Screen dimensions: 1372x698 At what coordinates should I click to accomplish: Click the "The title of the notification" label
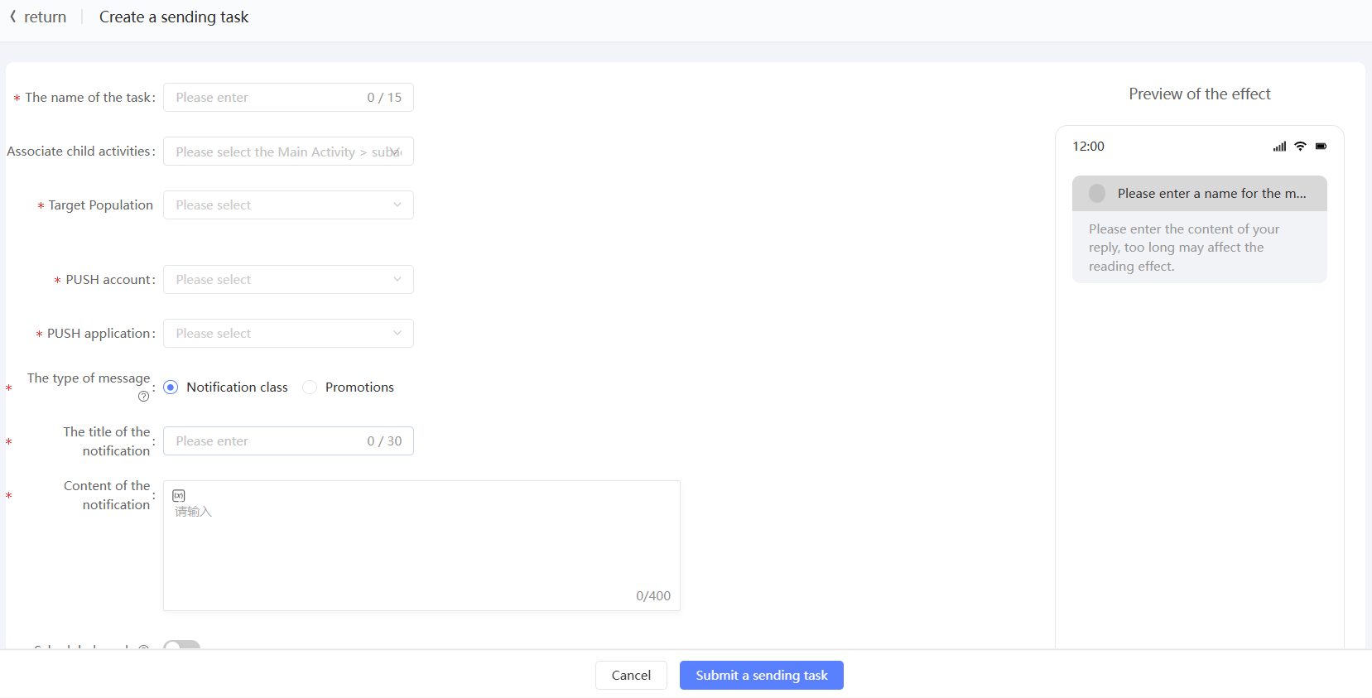tap(107, 441)
